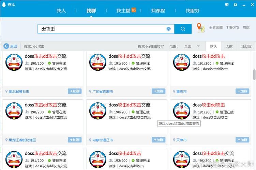Open group avatar in 湖北省黄石市 card
256x170 pixels.
[x=14, y=62]
